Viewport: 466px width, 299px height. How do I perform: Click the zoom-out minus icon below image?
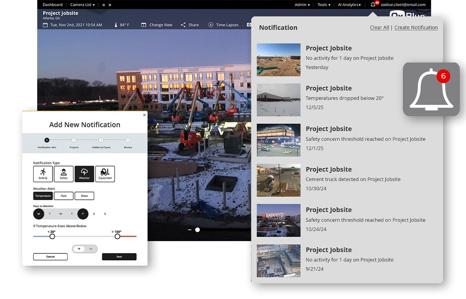(x=190, y=230)
